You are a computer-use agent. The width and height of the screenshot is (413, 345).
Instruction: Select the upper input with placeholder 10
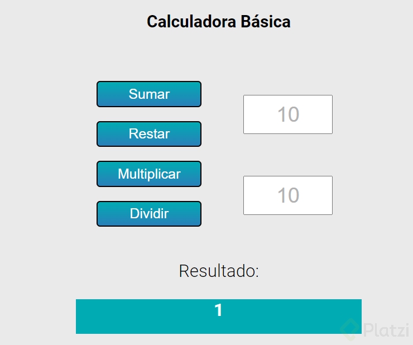point(288,114)
